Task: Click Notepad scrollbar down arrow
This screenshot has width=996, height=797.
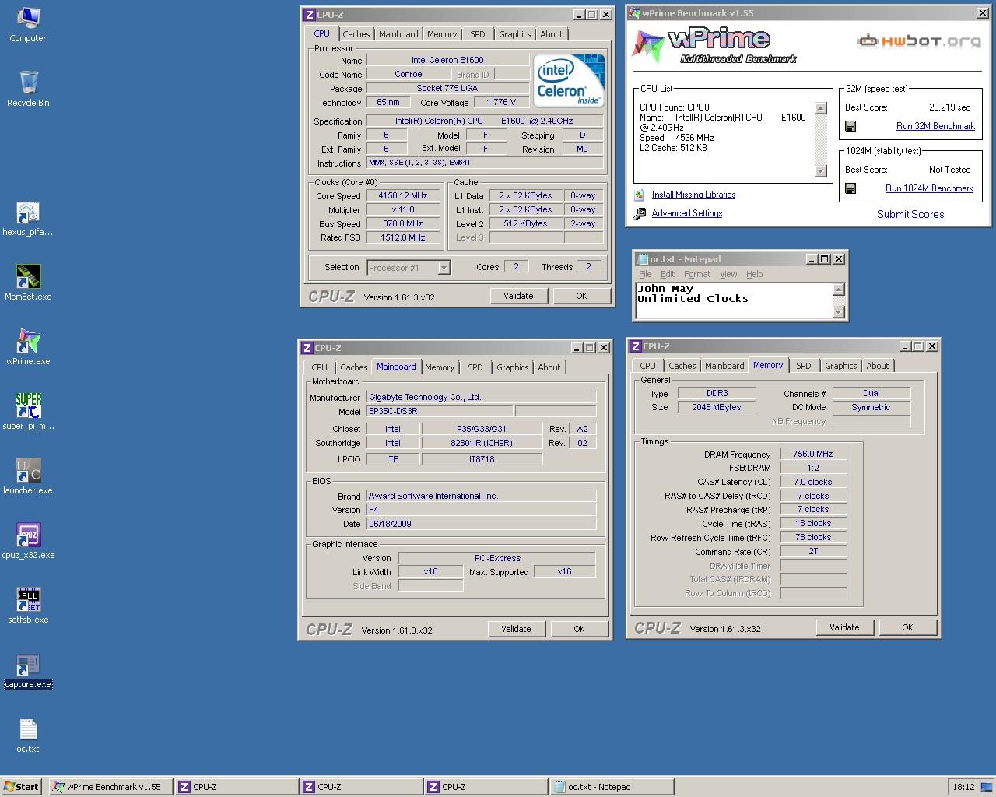Action: 838,312
